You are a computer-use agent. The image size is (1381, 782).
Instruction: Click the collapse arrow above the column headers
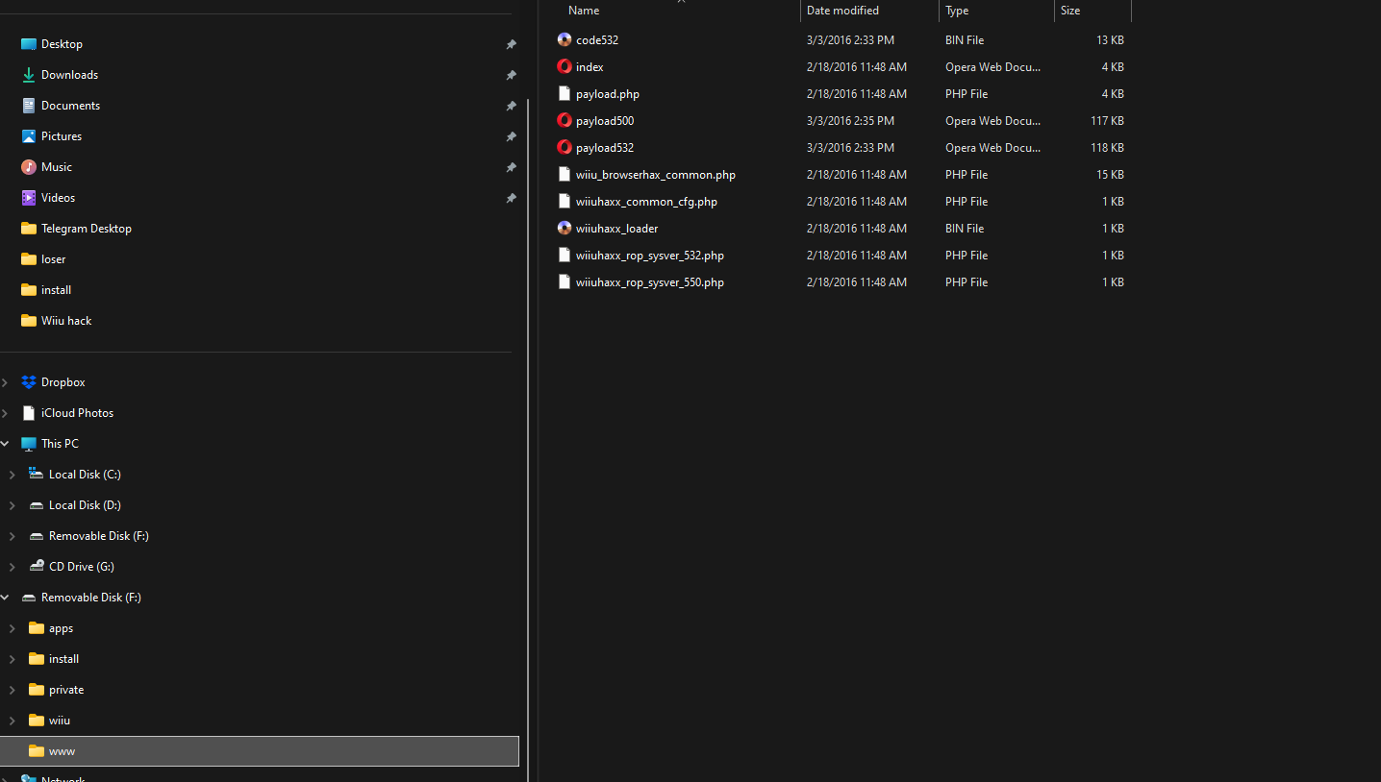click(x=681, y=2)
